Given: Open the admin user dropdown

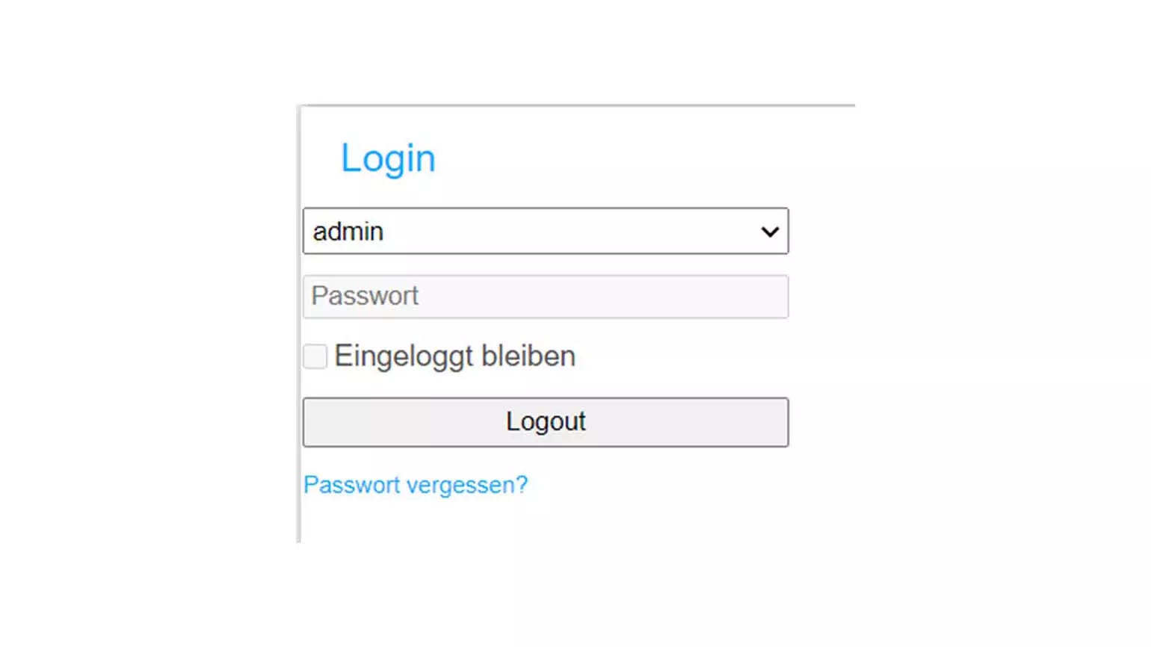Looking at the screenshot, I should point(545,232).
